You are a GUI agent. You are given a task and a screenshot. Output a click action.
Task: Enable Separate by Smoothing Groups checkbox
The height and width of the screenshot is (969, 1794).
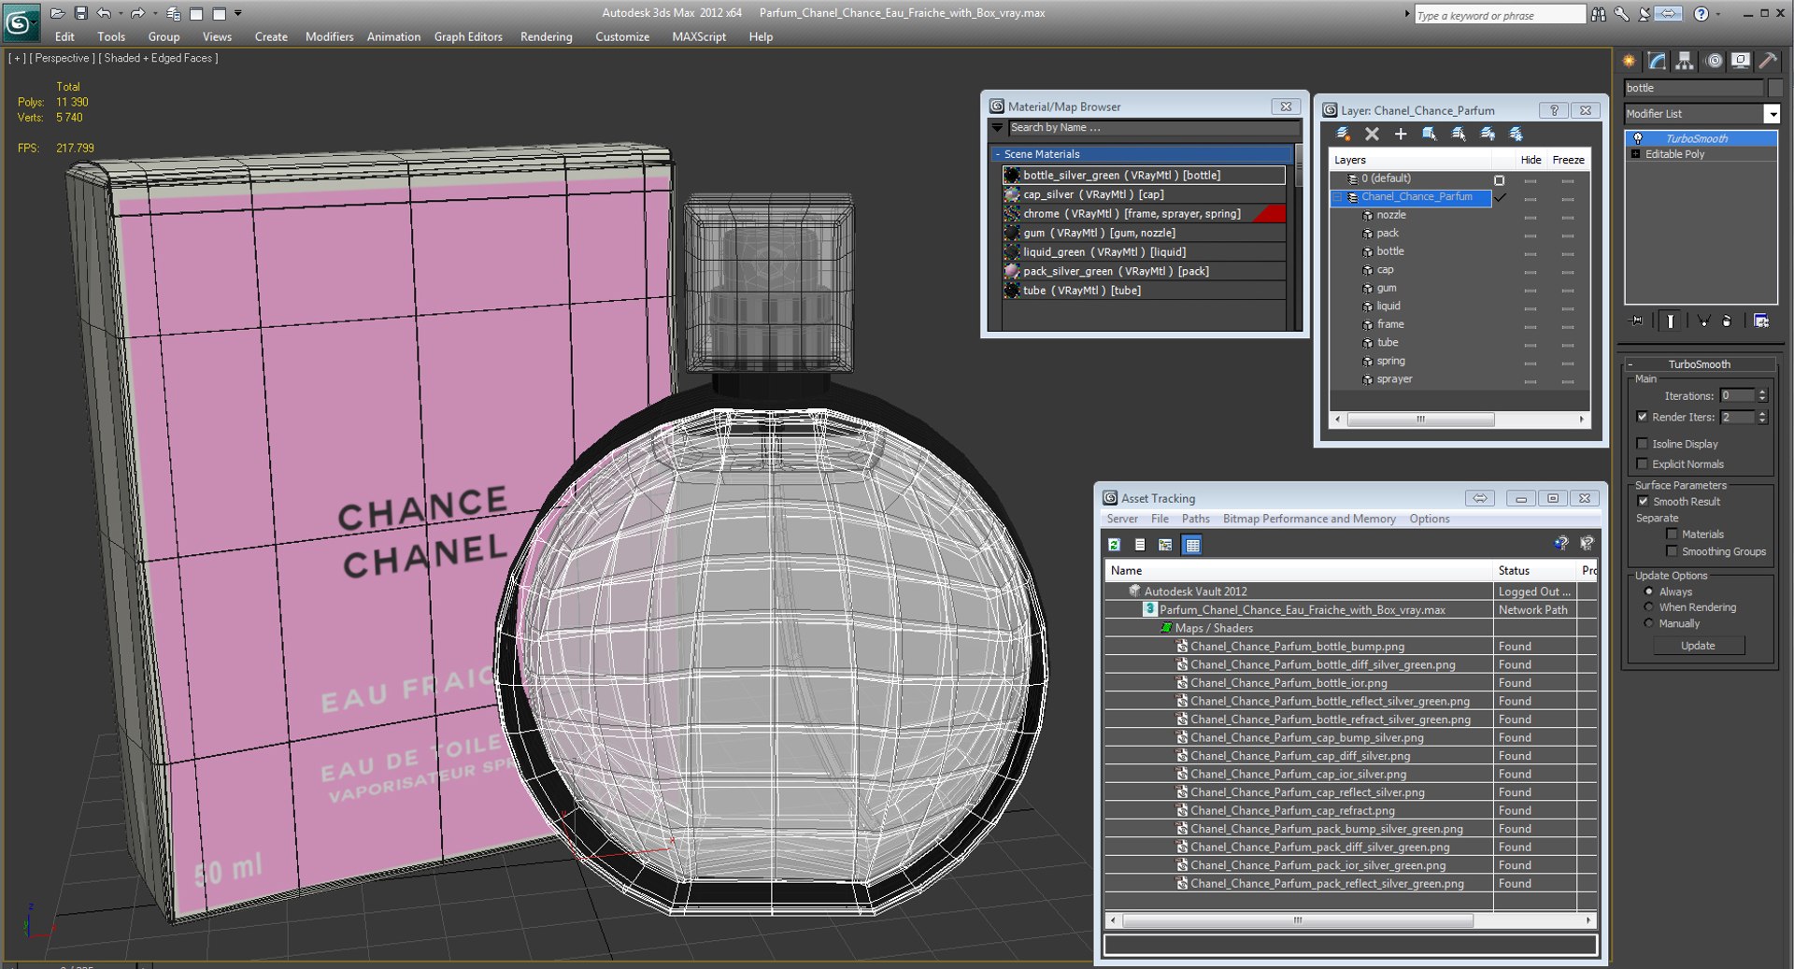pos(1672,552)
